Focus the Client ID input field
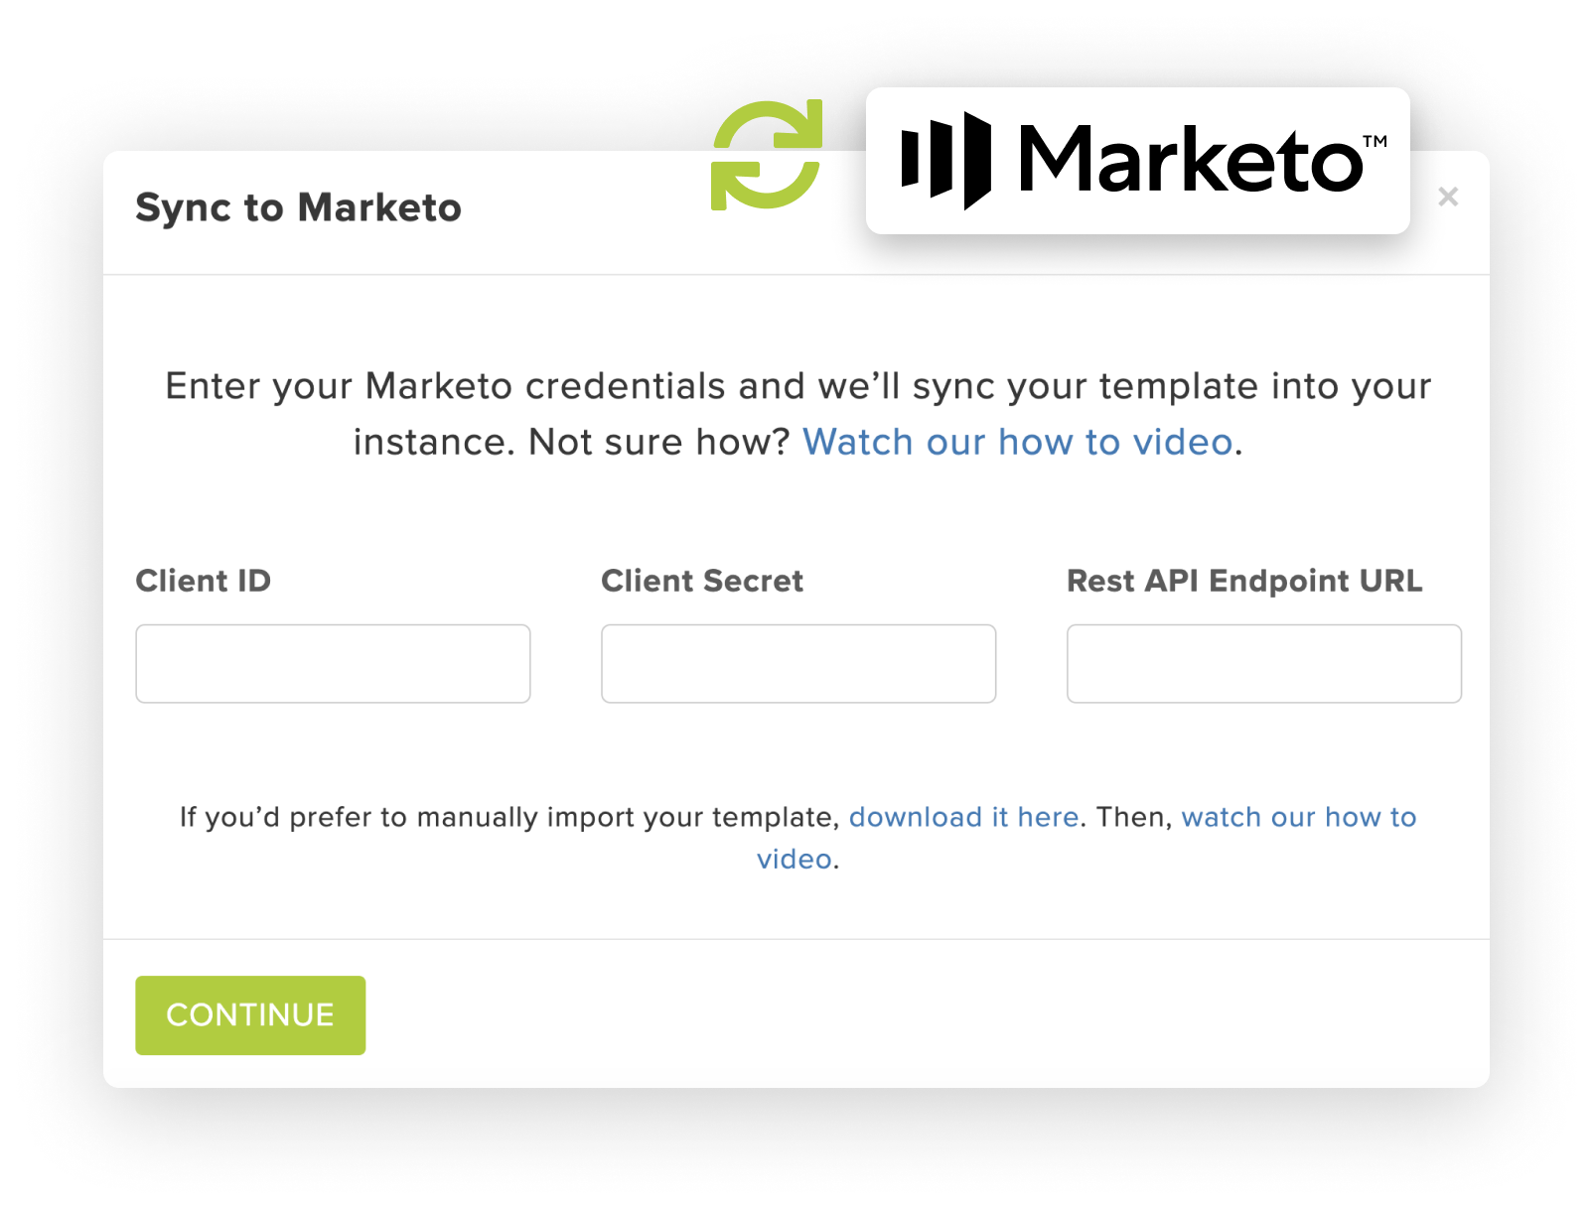This screenshot has width=1593, height=1207. coord(333,663)
